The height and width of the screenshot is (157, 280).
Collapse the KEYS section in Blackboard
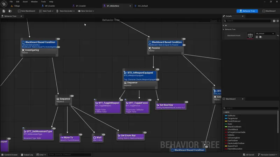224,112
